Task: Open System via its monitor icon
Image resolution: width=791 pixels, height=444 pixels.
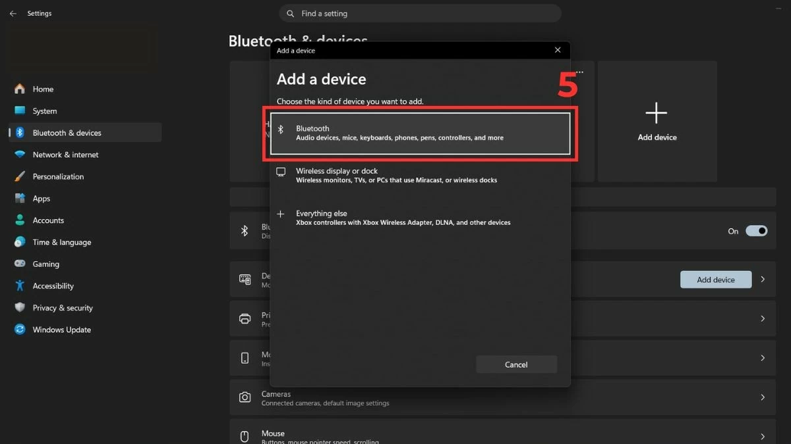Action: coord(20,111)
